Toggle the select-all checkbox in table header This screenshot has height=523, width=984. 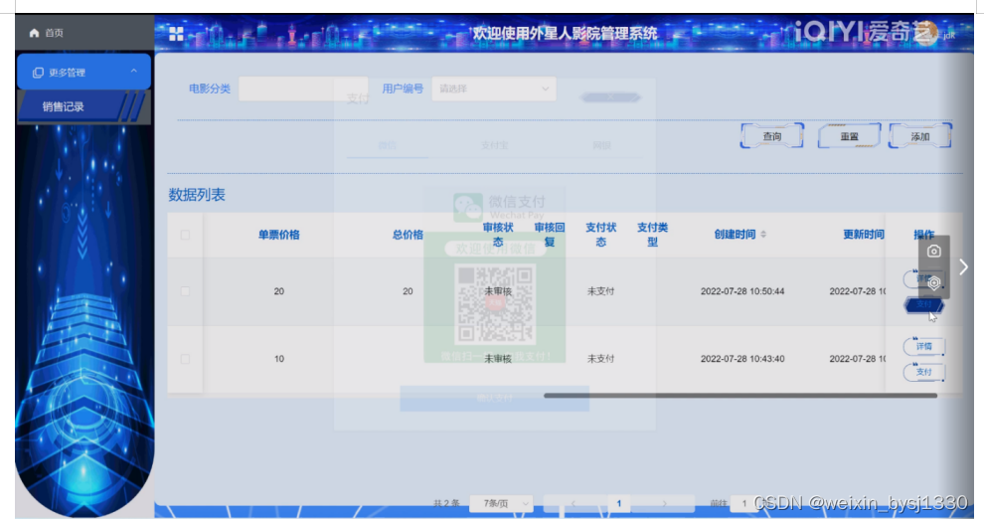[185, 235]
